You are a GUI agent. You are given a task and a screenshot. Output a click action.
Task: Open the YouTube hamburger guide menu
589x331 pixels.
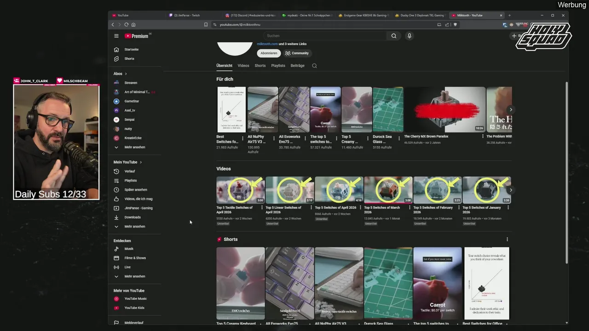tap(116, 36)
